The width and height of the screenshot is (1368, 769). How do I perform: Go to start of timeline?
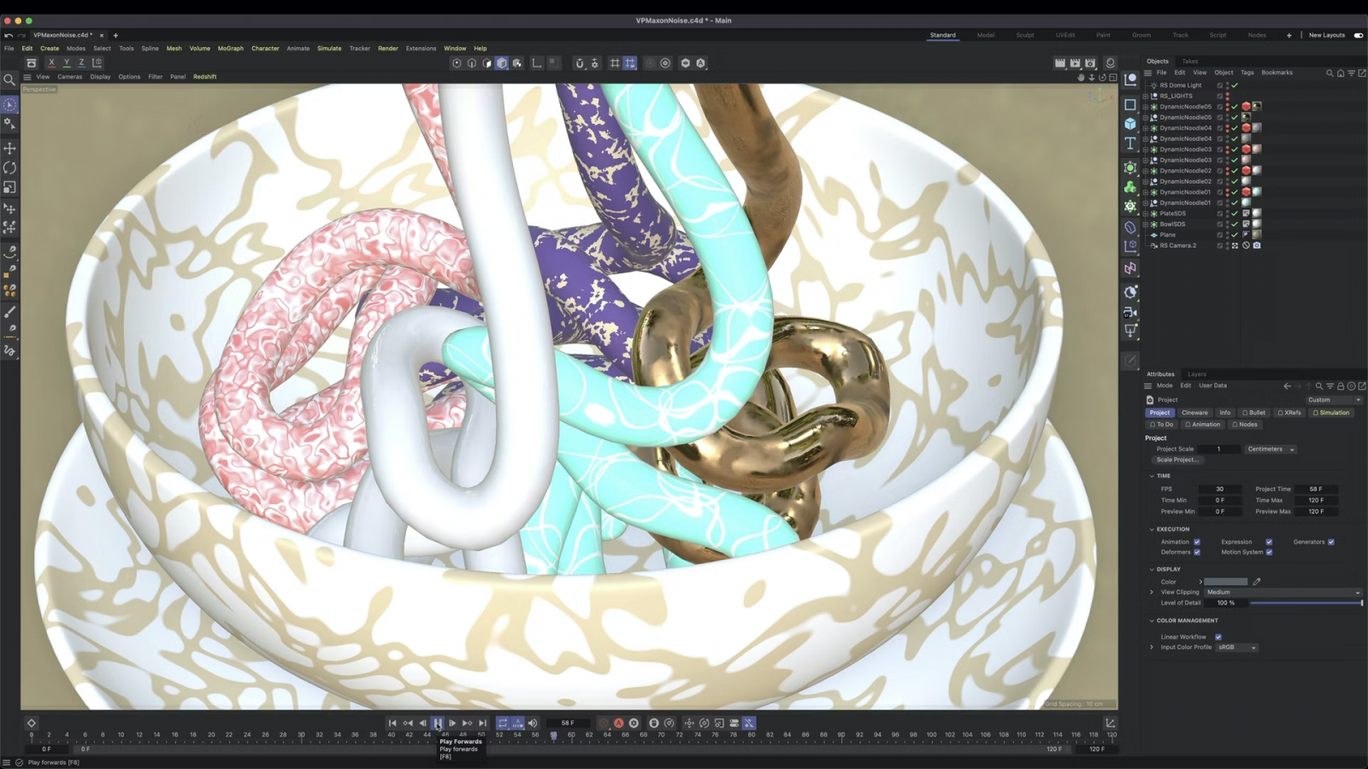[x=392, y=723]
